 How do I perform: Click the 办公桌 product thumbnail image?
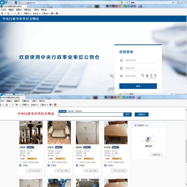(x=116, y=132)
